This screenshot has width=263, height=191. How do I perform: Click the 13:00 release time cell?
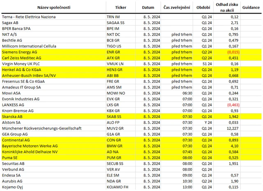tap(178, 187)
